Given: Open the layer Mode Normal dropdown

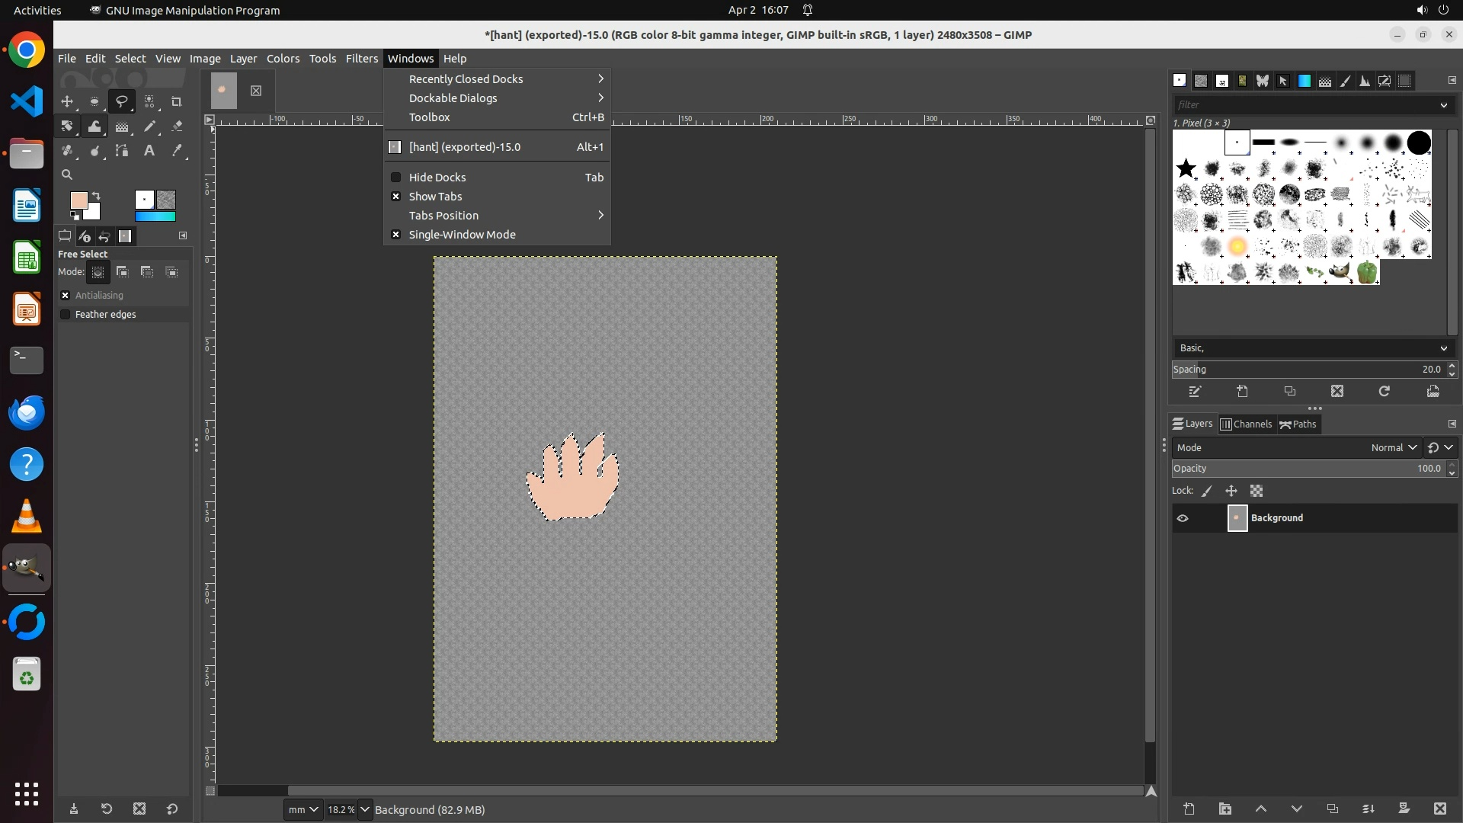Looking at the screenshot, I should 1393,447.
